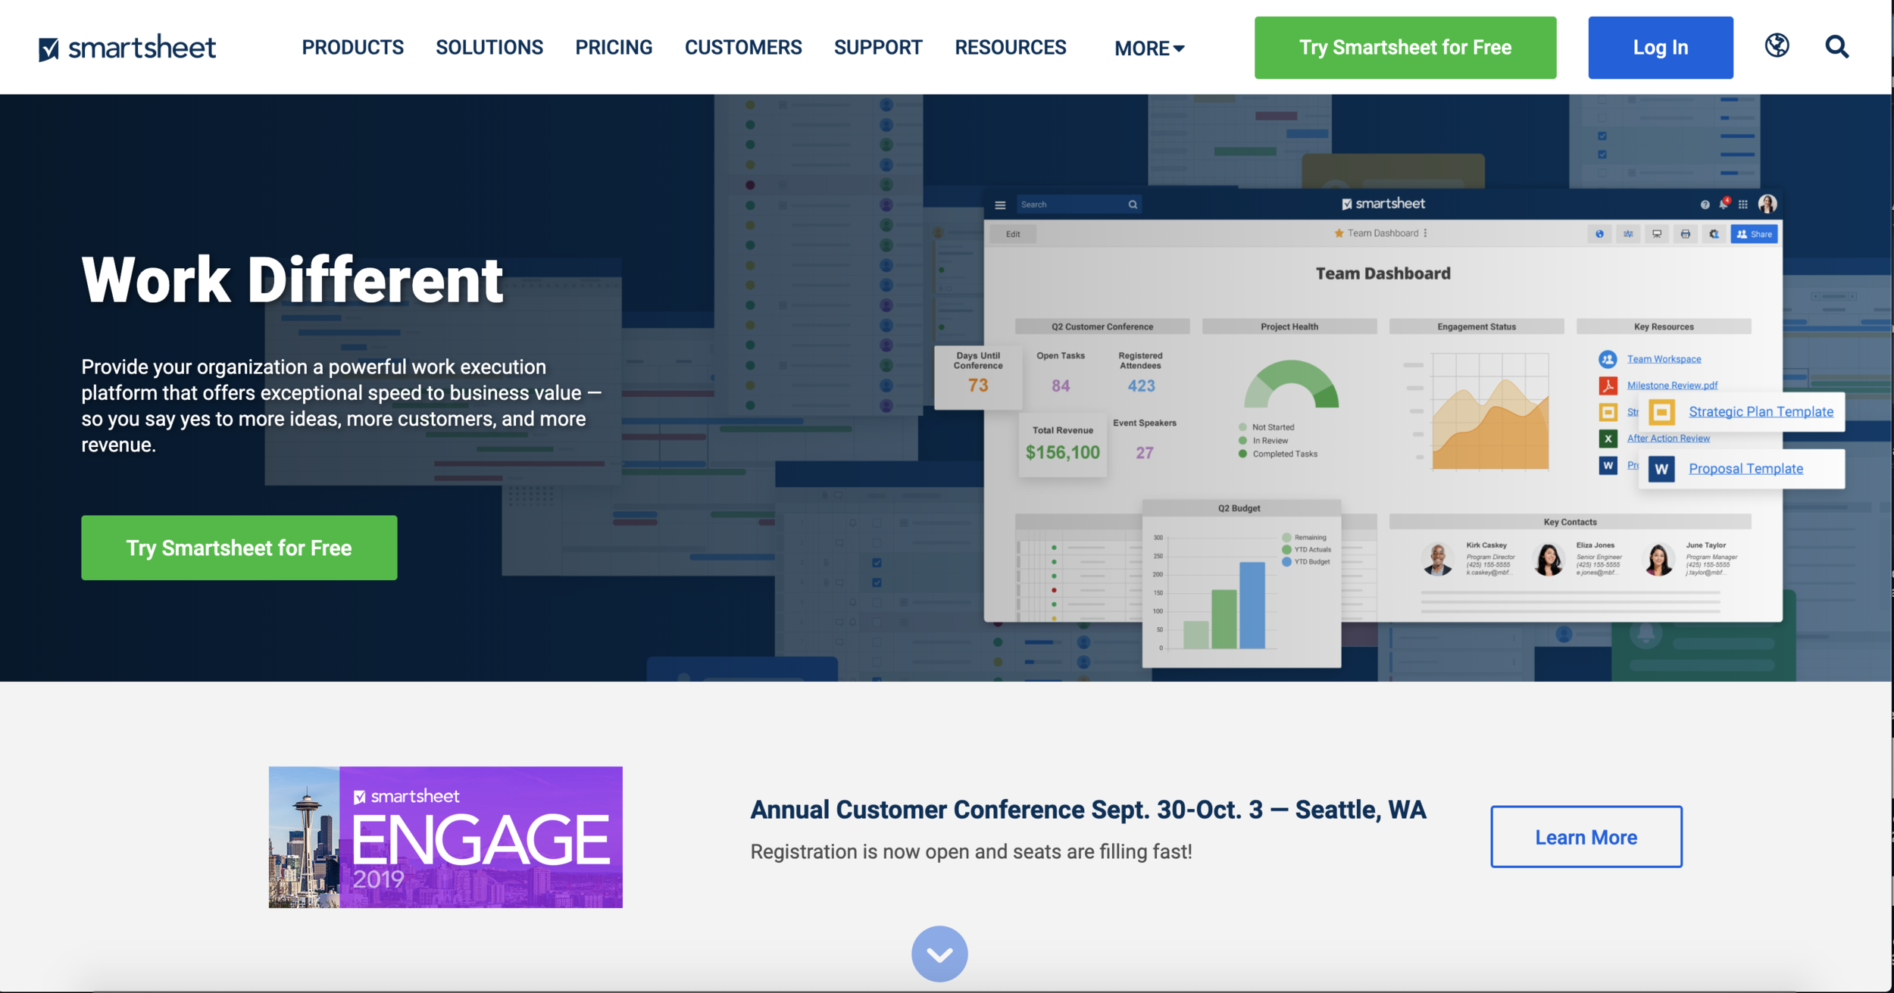Click the Engagement Status area chart
Viewport: 1894px width, 993px height.
coord(1490,411)
